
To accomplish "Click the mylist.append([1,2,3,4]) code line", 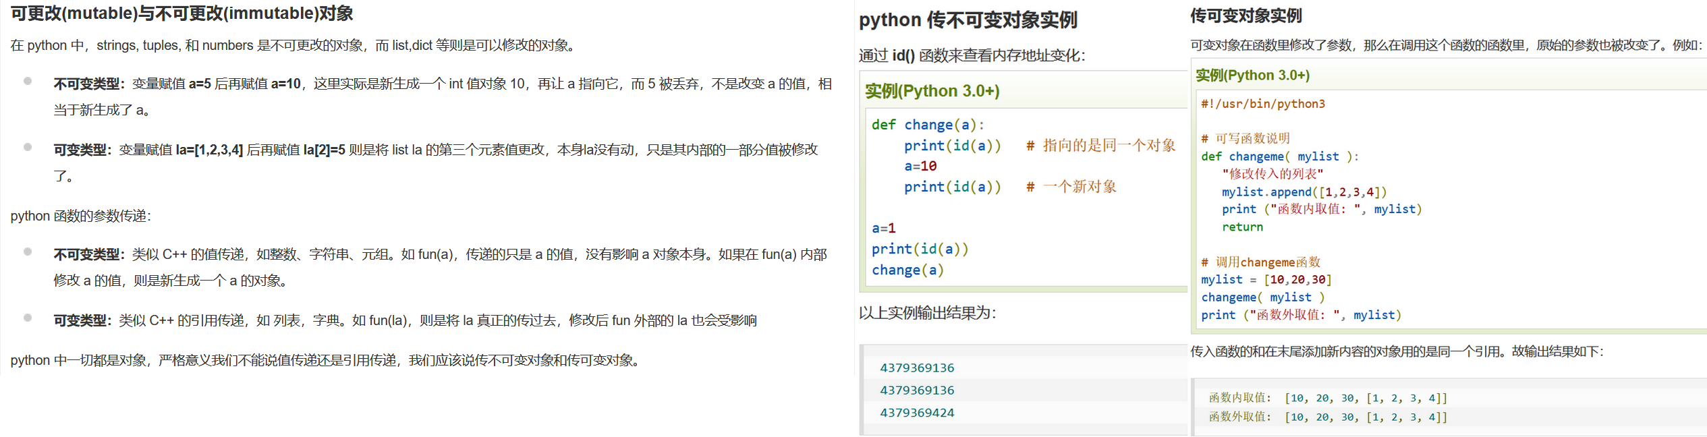I will (x=1304, y=192).
